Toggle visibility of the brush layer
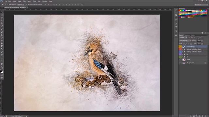The image size is (209, 117). click(x=180, y=59)
